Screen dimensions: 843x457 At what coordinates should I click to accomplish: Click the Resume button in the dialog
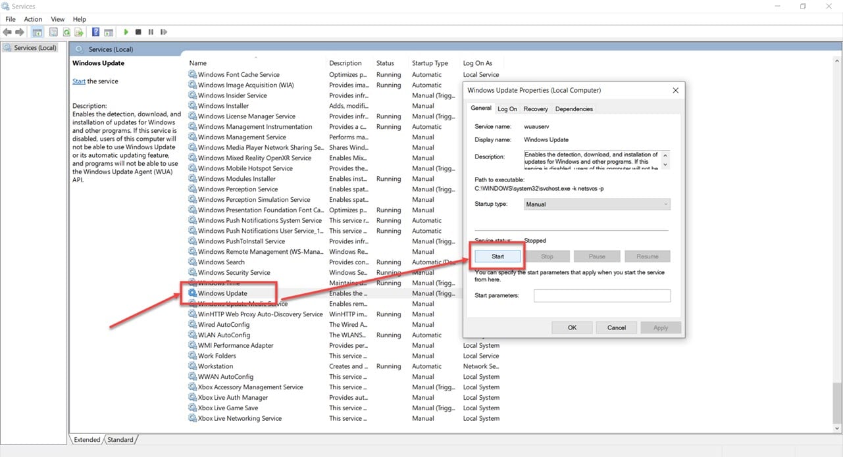[x=647, y=256]
